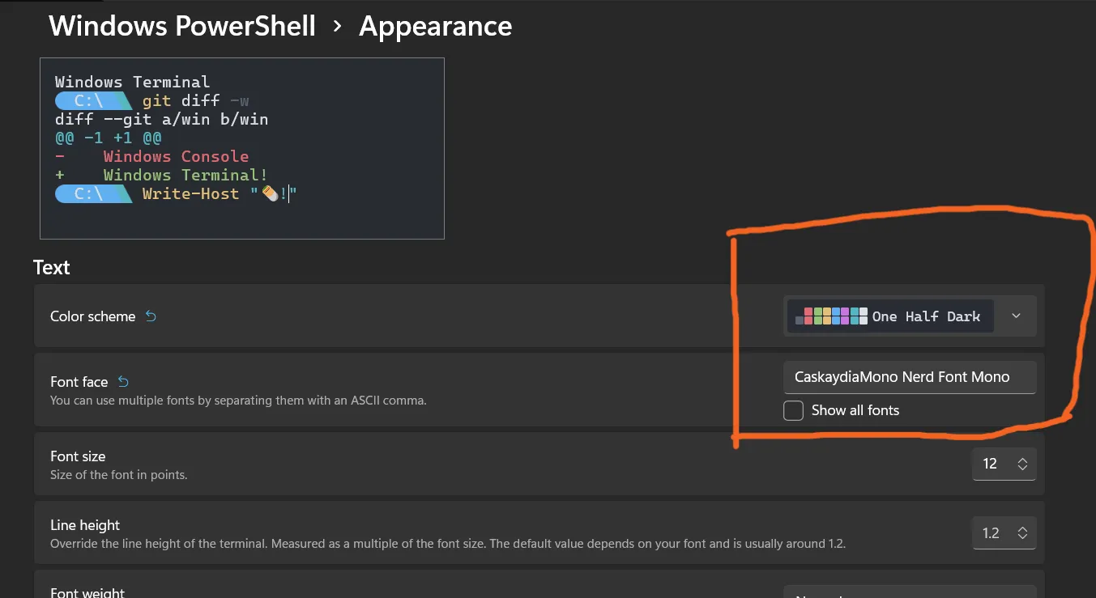Click the Text section heading
Viewport: 1096px width, 598px height.
[x=52, y=268]
